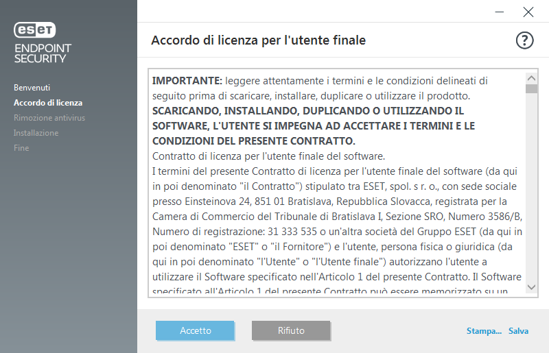The width and height of the screenshot is (549, 353).
Task: Click the license scrollbar down arrow
Action: tap(531, 287)
